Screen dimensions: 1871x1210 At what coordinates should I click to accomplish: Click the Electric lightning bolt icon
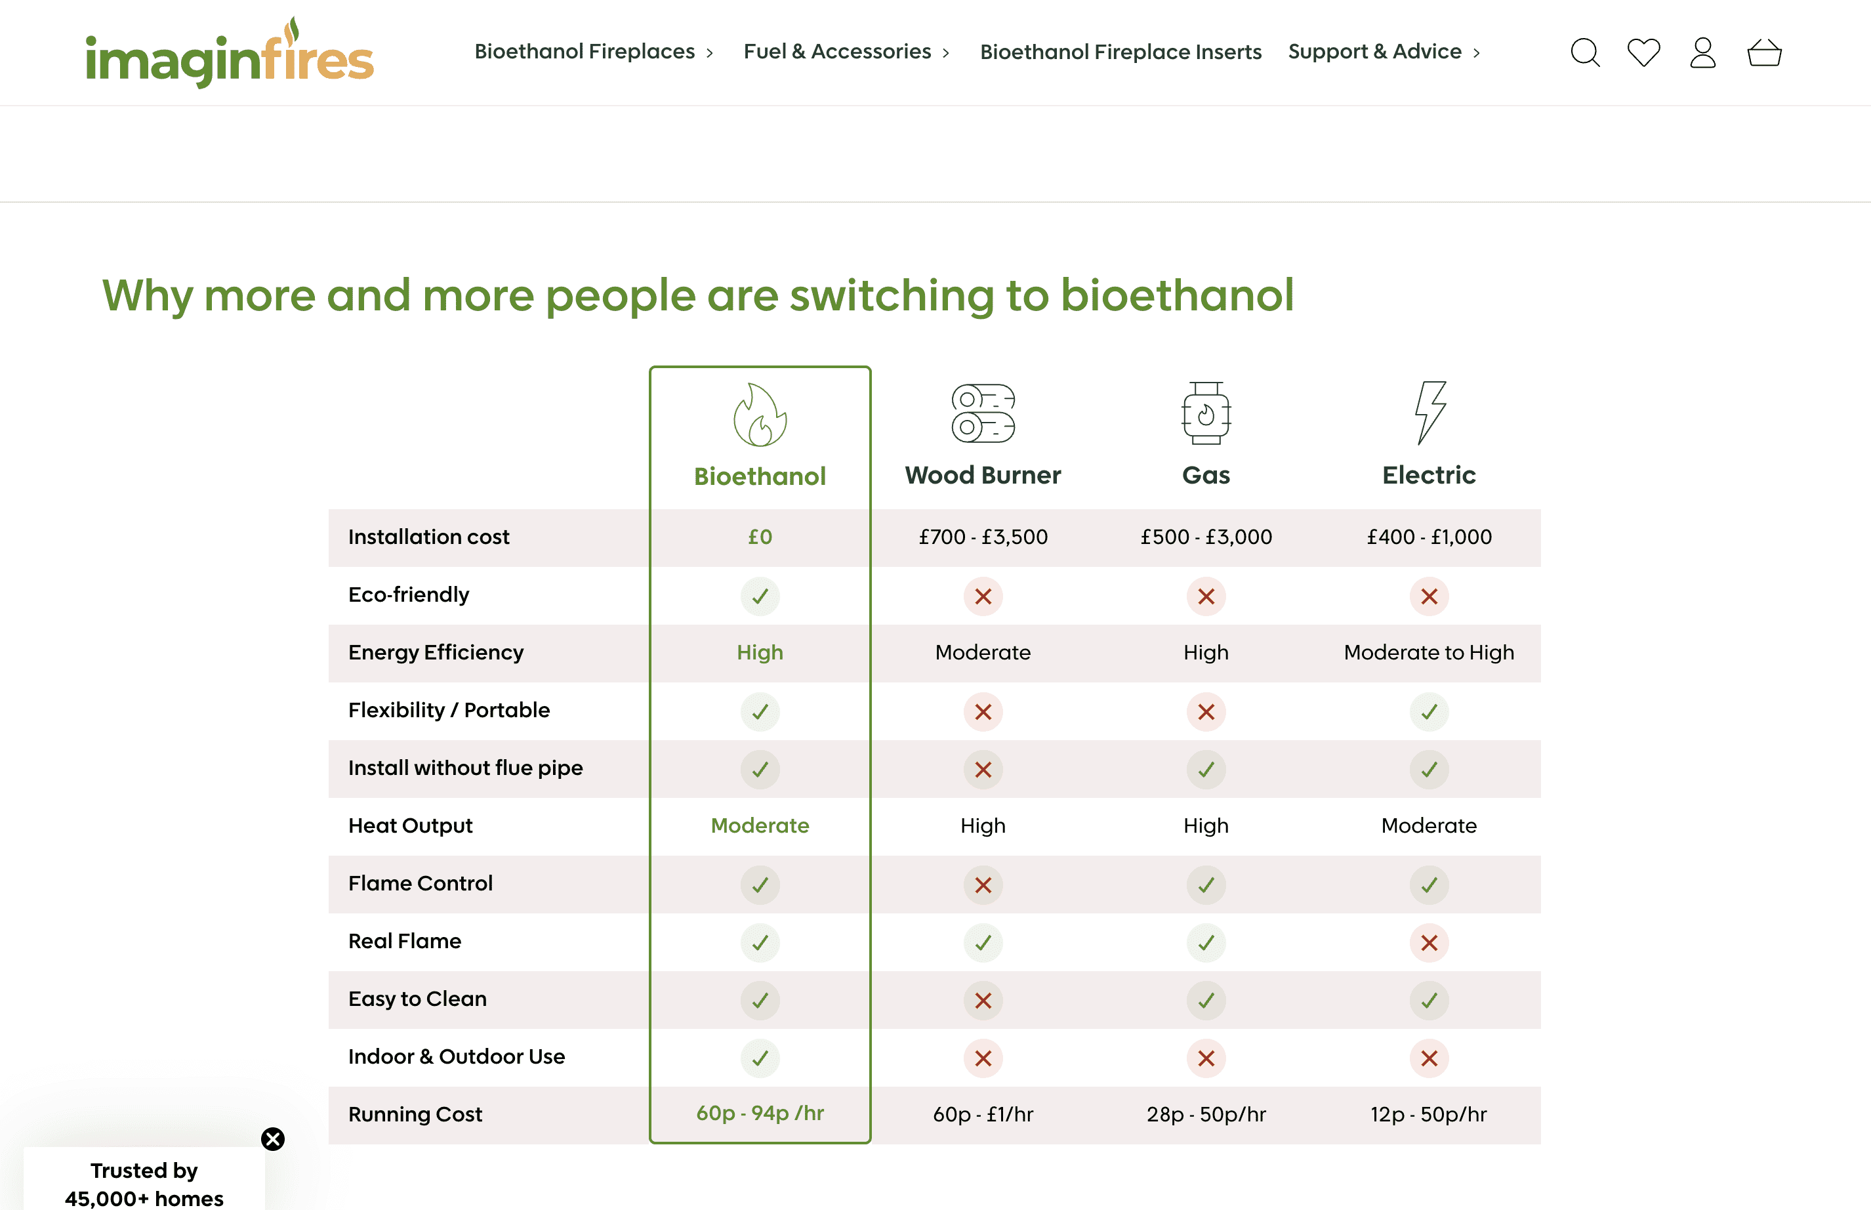pyautogui.click(x=1429, y=413)
